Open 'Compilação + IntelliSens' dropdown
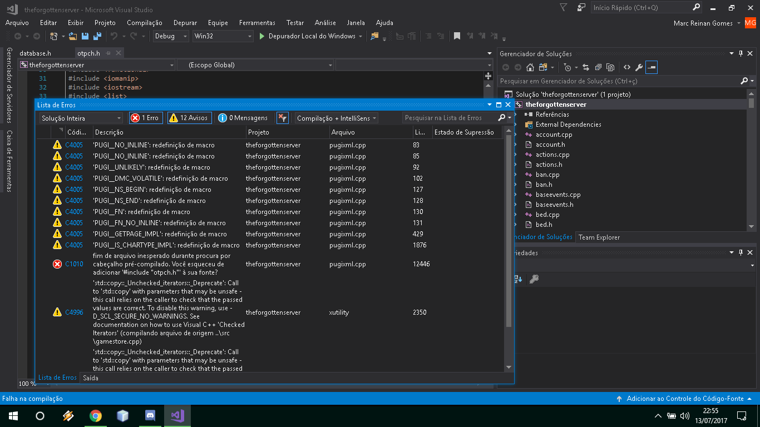 337,118
